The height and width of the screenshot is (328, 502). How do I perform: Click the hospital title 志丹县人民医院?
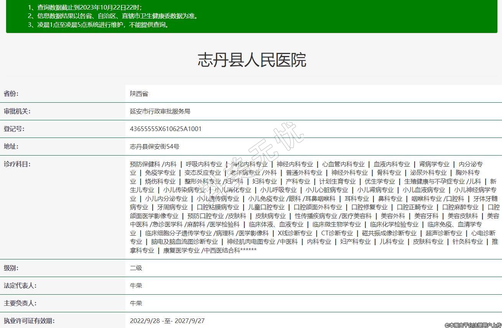[252, 60]
